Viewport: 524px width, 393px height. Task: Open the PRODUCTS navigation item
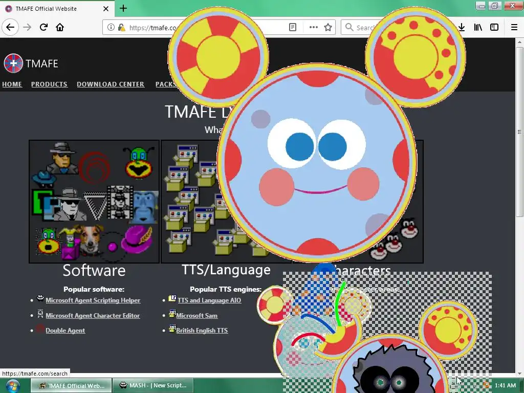point(49,84)
